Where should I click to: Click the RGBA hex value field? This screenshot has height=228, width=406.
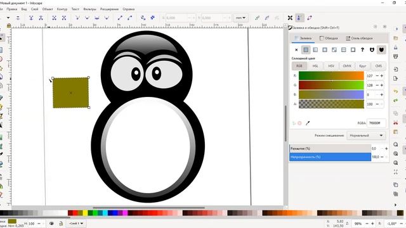pos(376,123)
